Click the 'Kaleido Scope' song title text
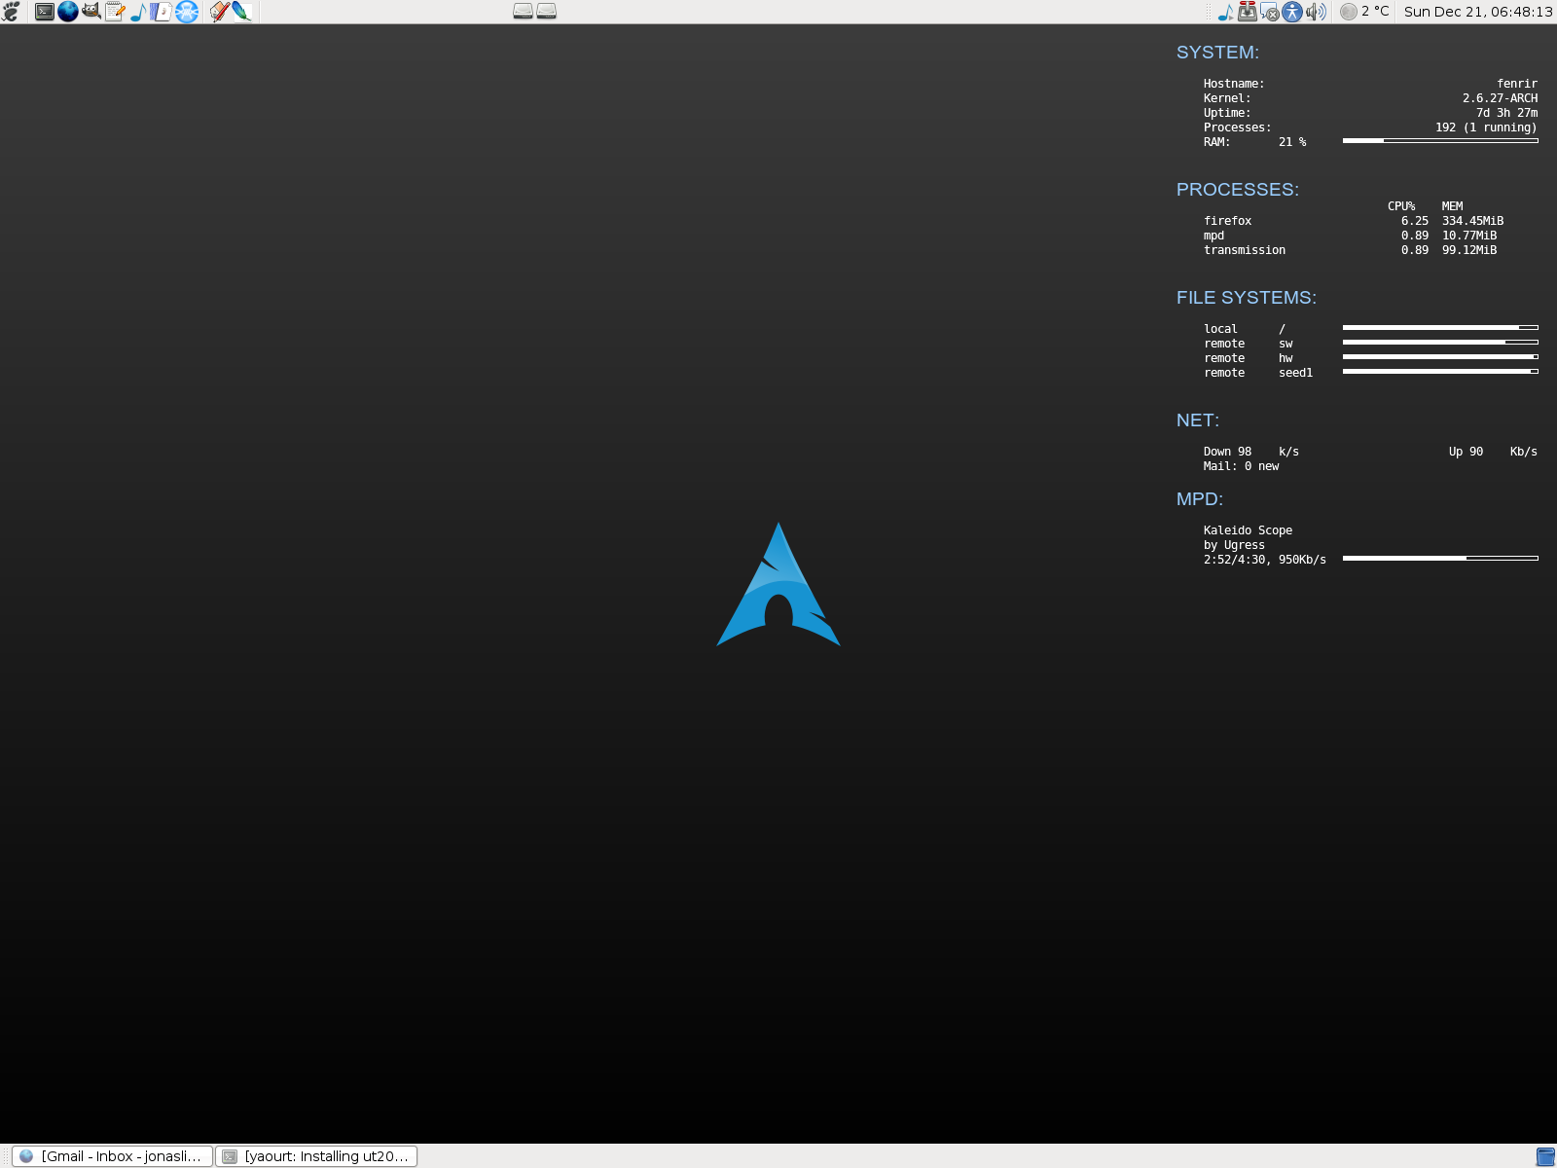The width and height of the screenshot is (1557, 1168). 1248,530
